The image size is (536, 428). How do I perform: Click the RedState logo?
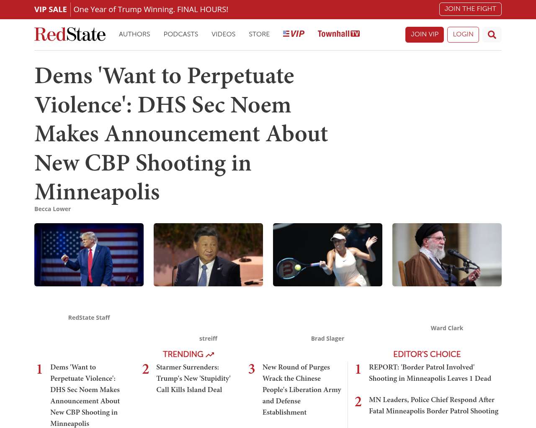(x=70, y=34)
